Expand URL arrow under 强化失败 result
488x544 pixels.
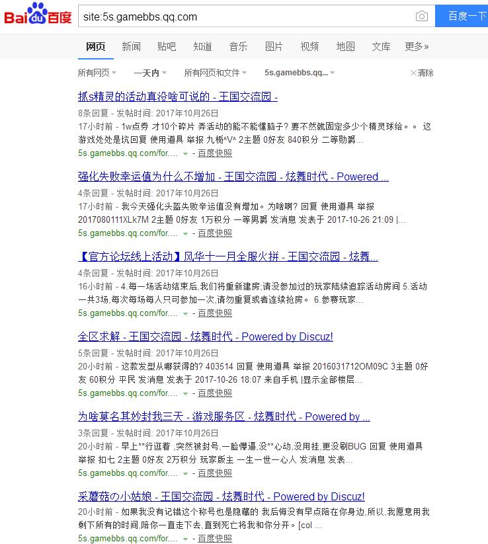point(185,234)
